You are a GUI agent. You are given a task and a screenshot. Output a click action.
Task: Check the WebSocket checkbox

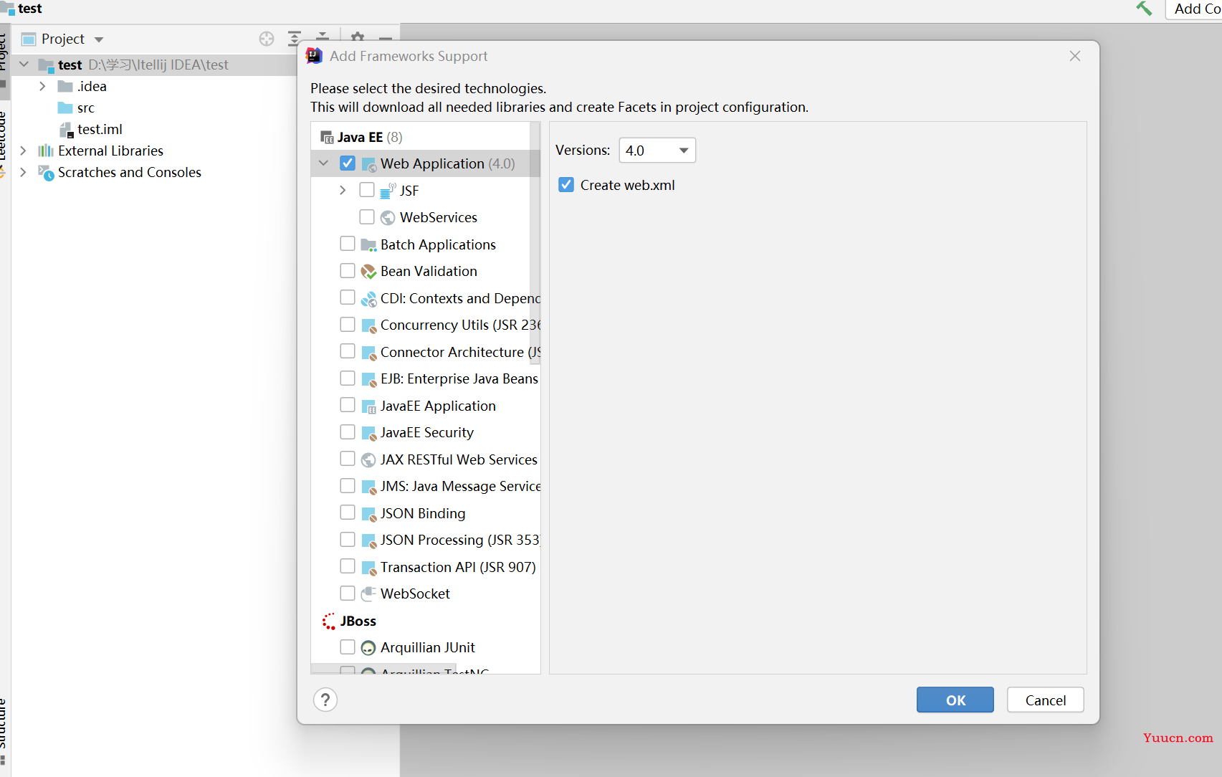pyautogui.click(x=348, y=593)
